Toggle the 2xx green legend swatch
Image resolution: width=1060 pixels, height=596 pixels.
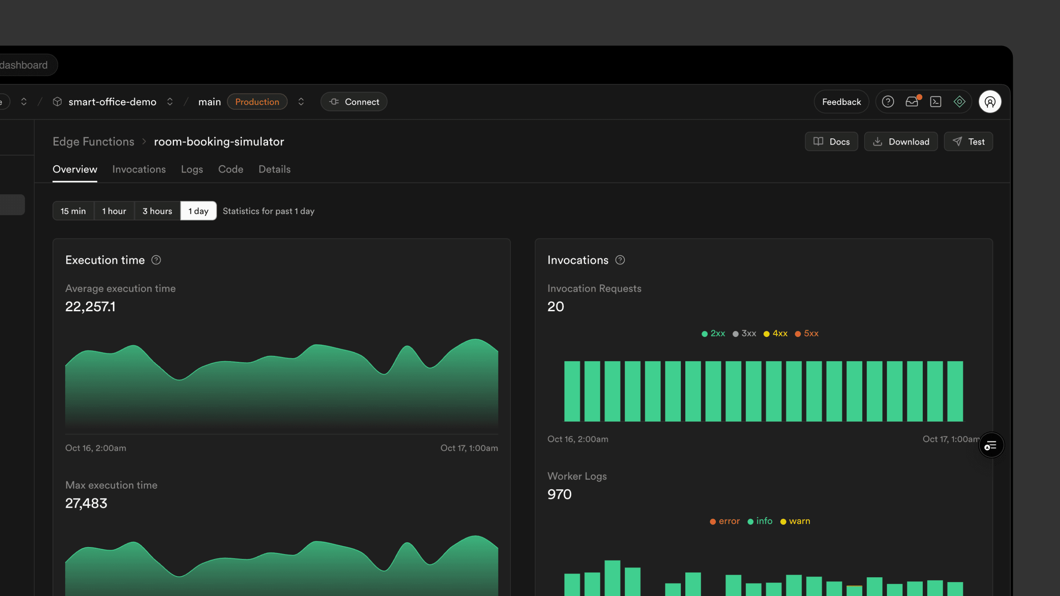[x=704, y=334]
